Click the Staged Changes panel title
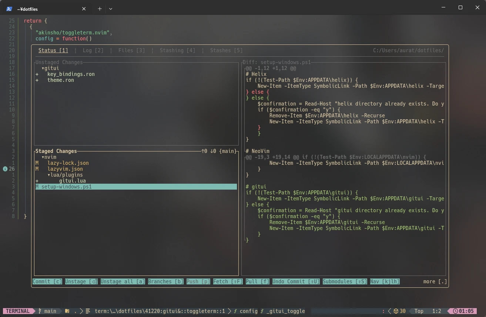Image resolution: width=486 pixels, height=317 pixels. tap(56, 151)
